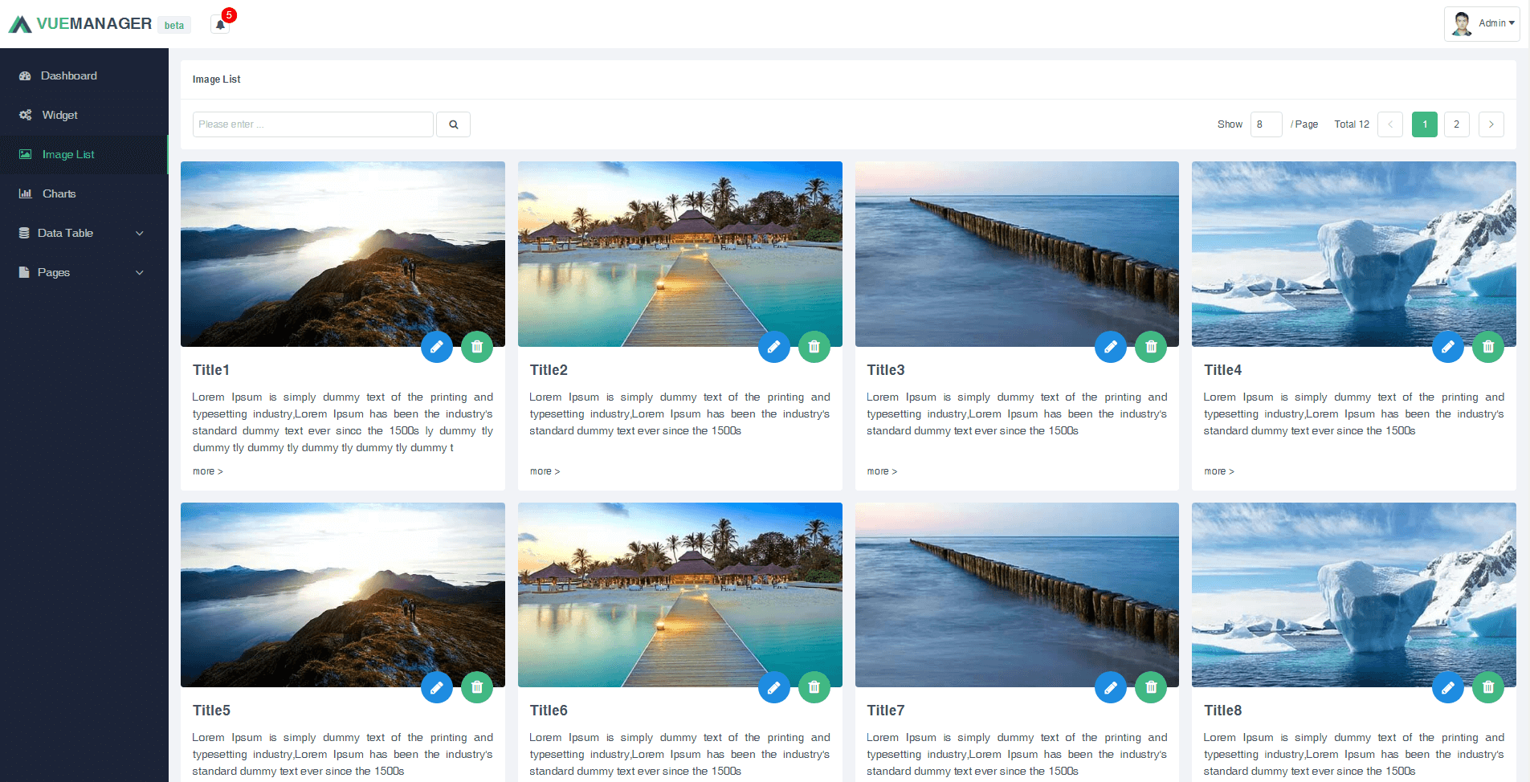Select page 1 in pagination
This screenshot has width=1530, height=782.
click(x=1425, y=124)
